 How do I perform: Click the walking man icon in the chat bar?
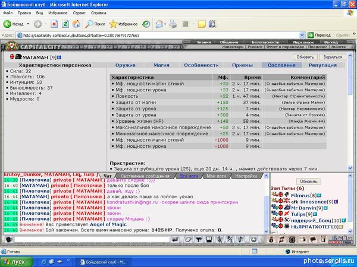tap(220, 240)
